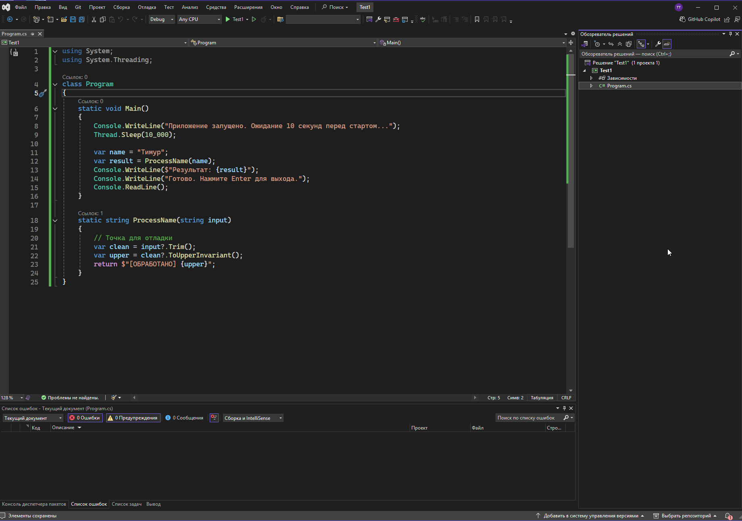742x521 pixels.
Task: Click Collapse All icon in Solution Explorer
Action: [x=620, y=44]
